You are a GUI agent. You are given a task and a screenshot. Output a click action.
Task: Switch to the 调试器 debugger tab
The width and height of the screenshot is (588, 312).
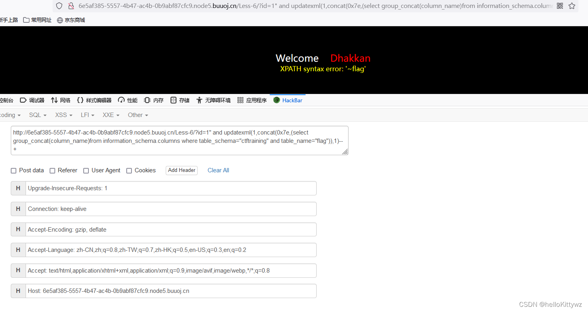coord(32,100)
